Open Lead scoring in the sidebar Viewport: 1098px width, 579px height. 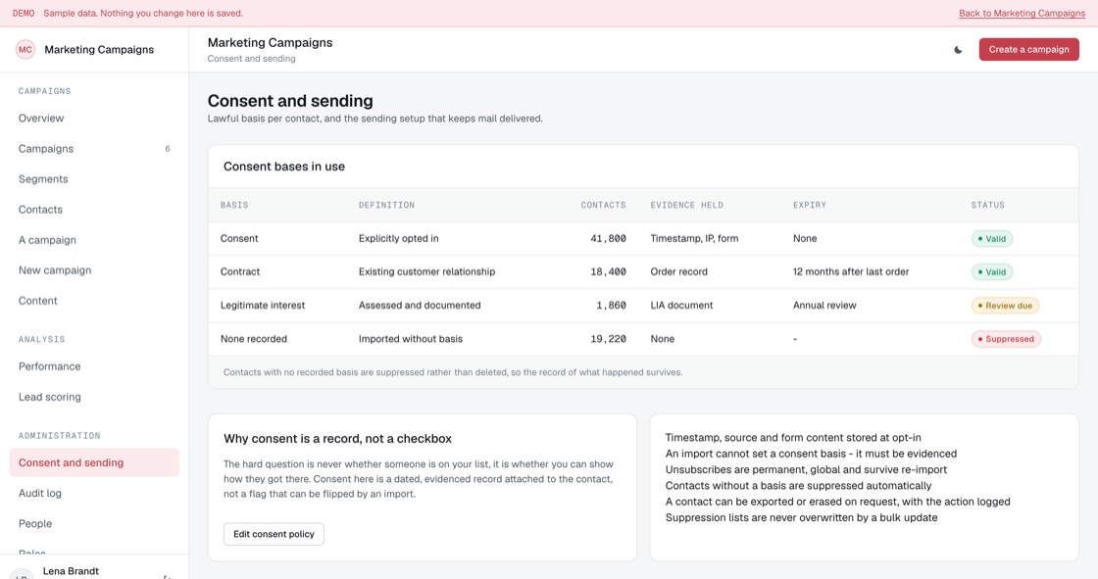(x=94, y=397)
